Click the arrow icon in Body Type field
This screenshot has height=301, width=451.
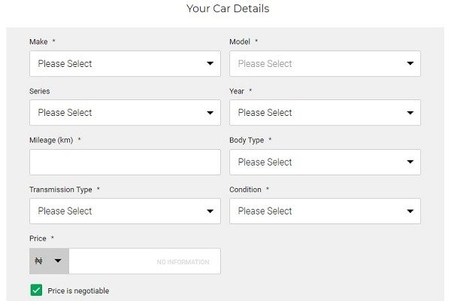click(x=410, y=162)
